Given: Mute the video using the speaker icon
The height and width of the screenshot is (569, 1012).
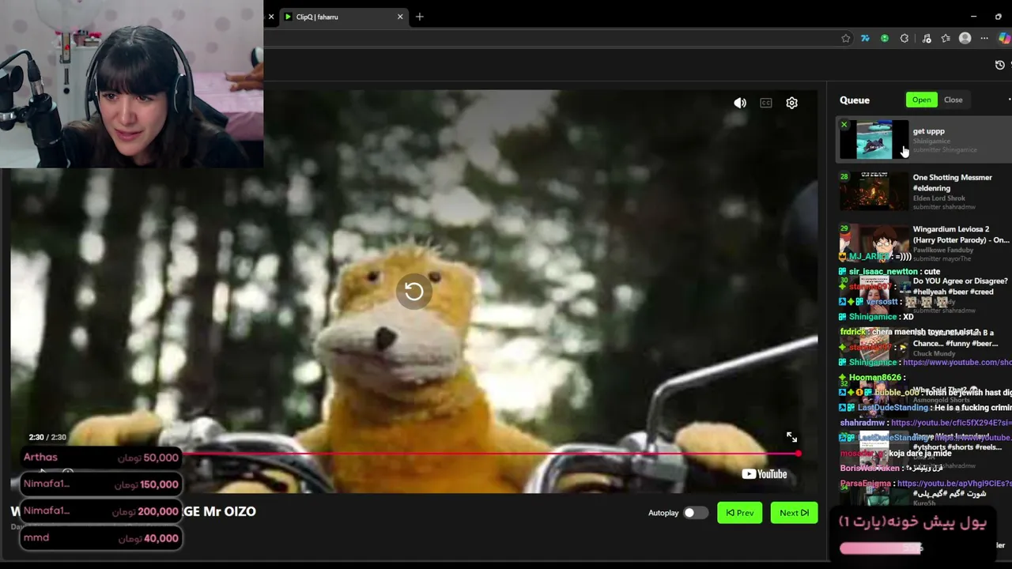Looking at the screenshot, I should (x=740, y=103).
